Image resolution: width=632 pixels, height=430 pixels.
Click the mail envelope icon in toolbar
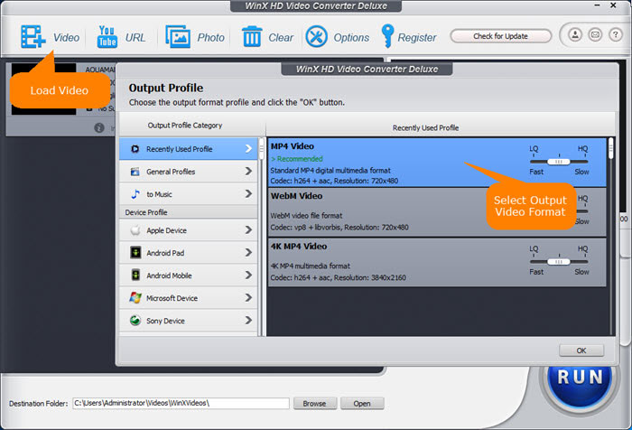point(595,35)
